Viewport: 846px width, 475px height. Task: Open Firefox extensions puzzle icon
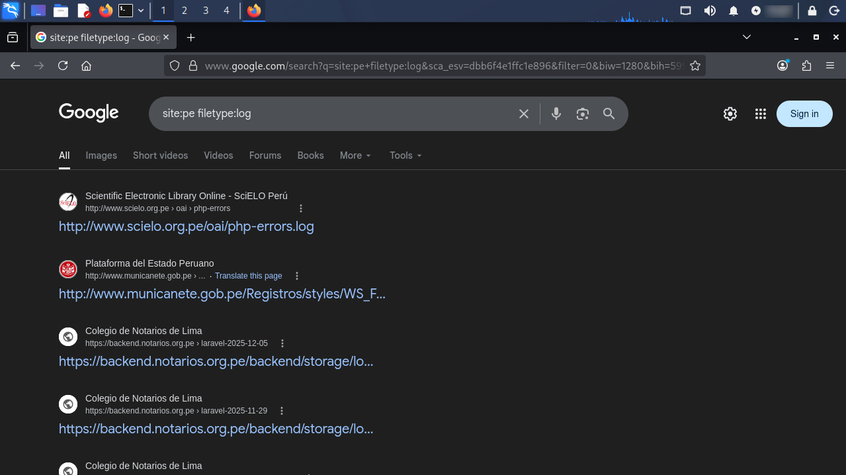pyautogui.click(x=806, y=65)
